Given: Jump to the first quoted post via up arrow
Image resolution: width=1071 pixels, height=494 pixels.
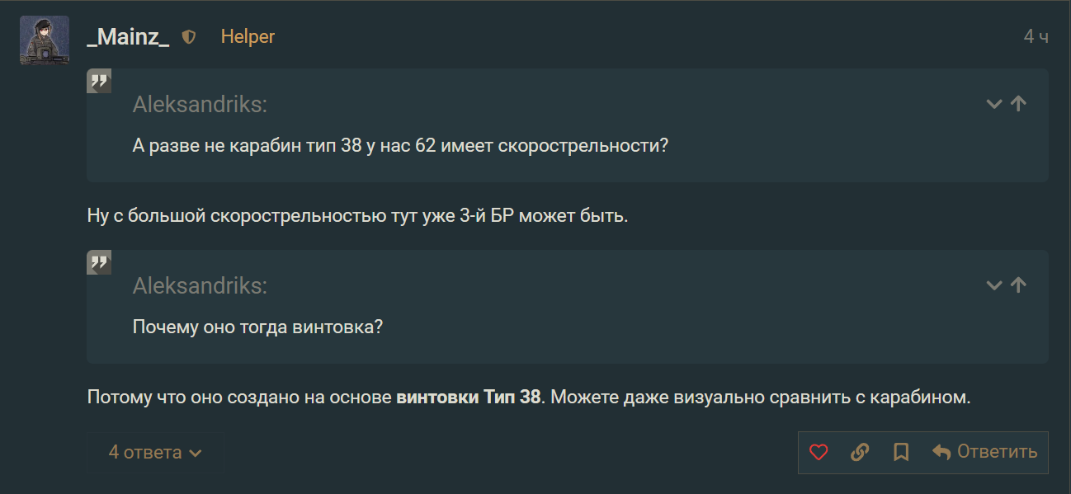Looking at the screenshot, I should point(1018,104).
